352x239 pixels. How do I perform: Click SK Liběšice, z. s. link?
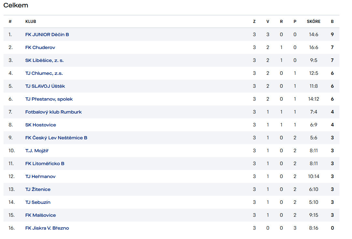45,60
